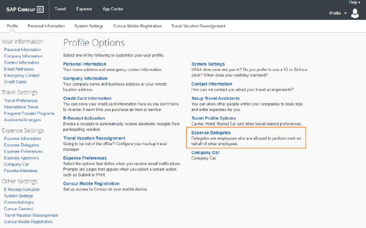Select Emergency Contact in the sidebar

(22, 75)
